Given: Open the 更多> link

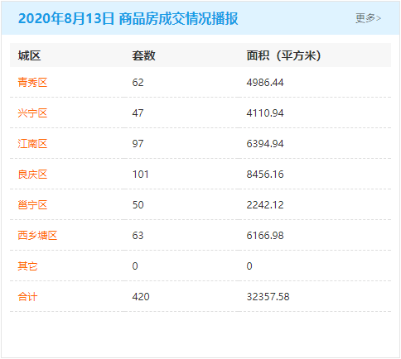Looking at the screenshot, I should pyautogui.click(x=368, y=18).
